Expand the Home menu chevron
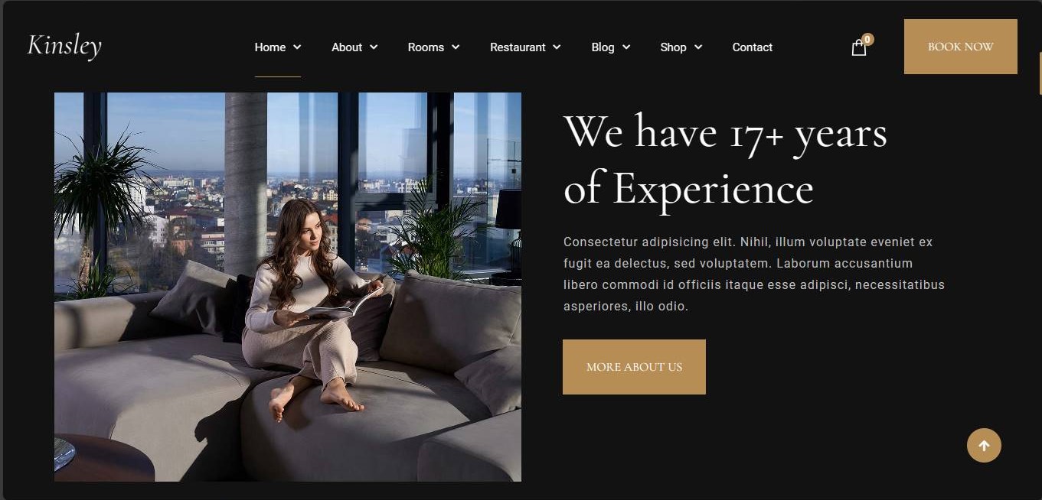The height and width of the screenshot is (500, 1042). pyautogui.click(x=297, y=47)
